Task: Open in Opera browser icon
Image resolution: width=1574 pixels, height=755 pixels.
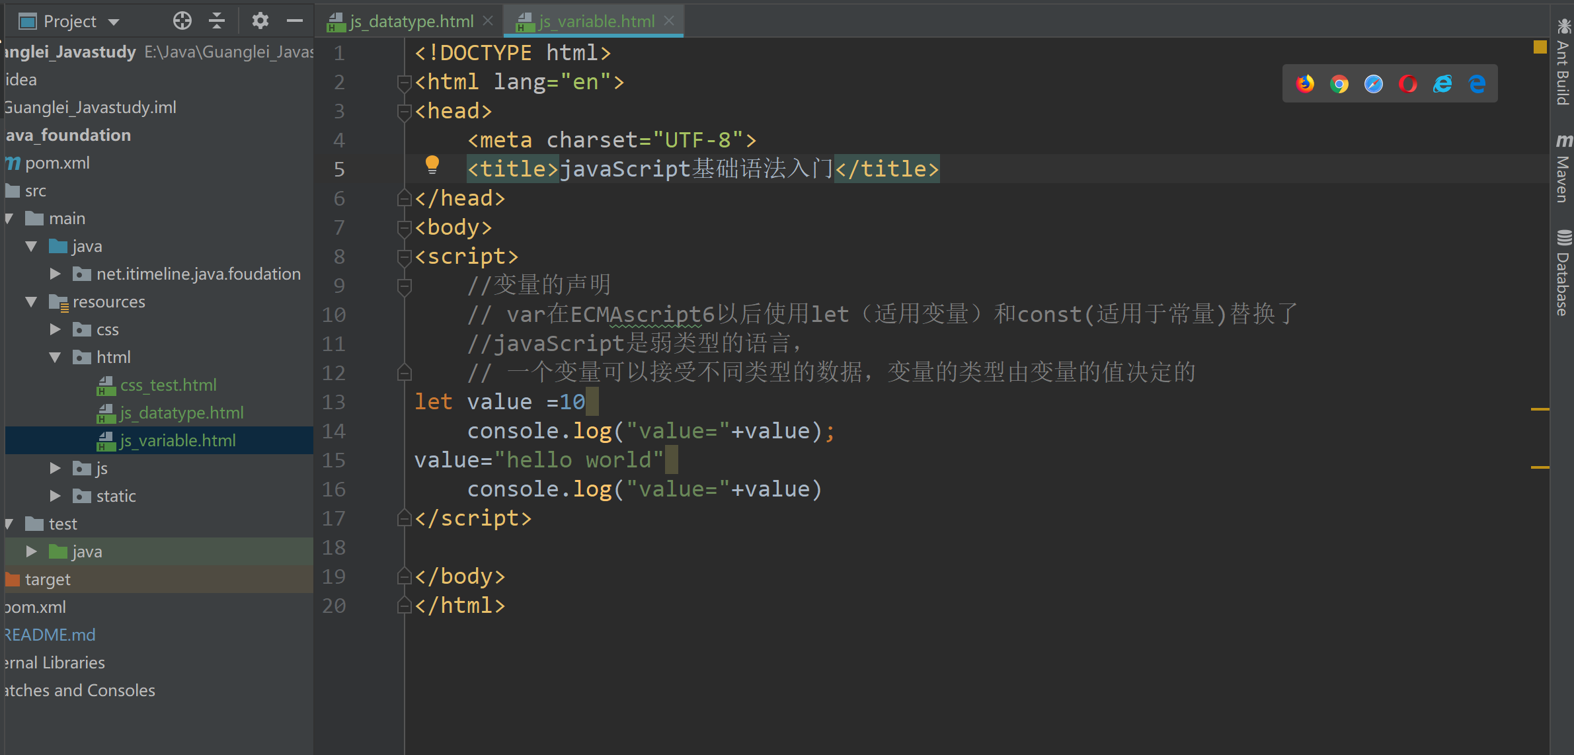Action: pos(1408,84)
